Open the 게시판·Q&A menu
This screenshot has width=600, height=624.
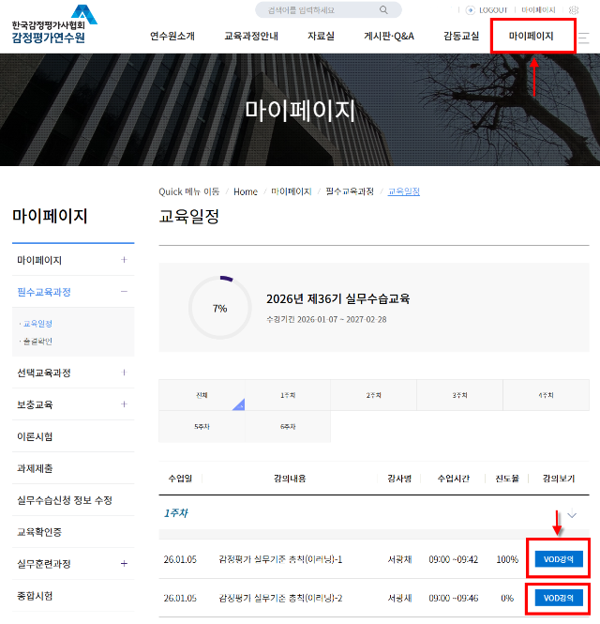click(x=389, y=37)
